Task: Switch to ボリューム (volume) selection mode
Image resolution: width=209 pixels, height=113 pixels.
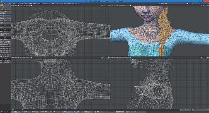Action: pyautogui.click(x=5, y=21)
